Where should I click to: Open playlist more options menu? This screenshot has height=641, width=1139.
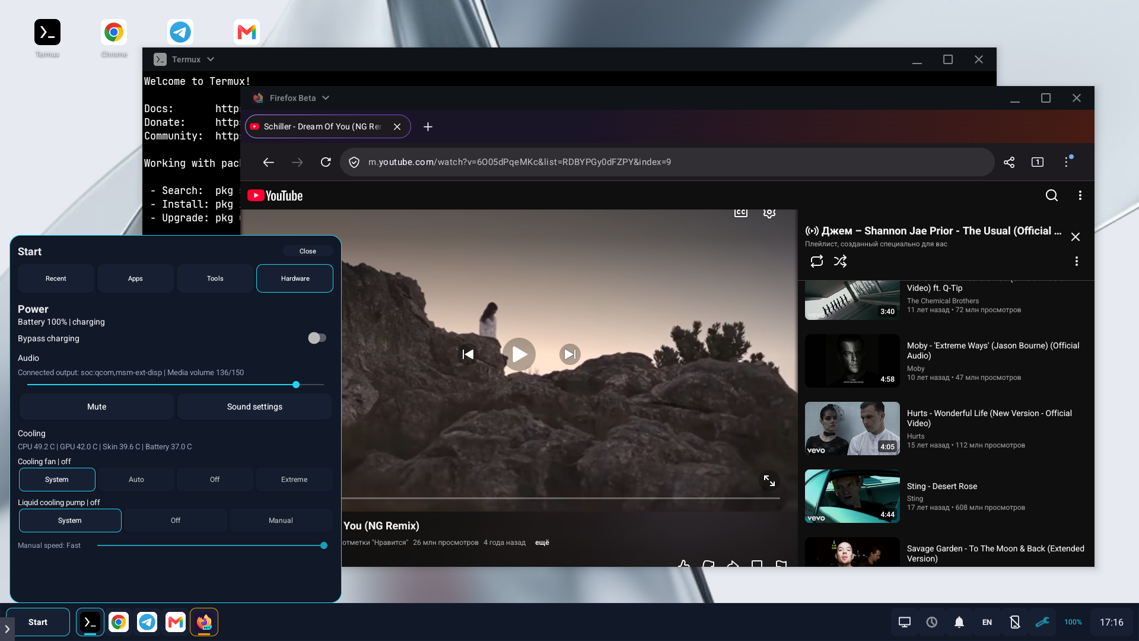coord(1077,261)
